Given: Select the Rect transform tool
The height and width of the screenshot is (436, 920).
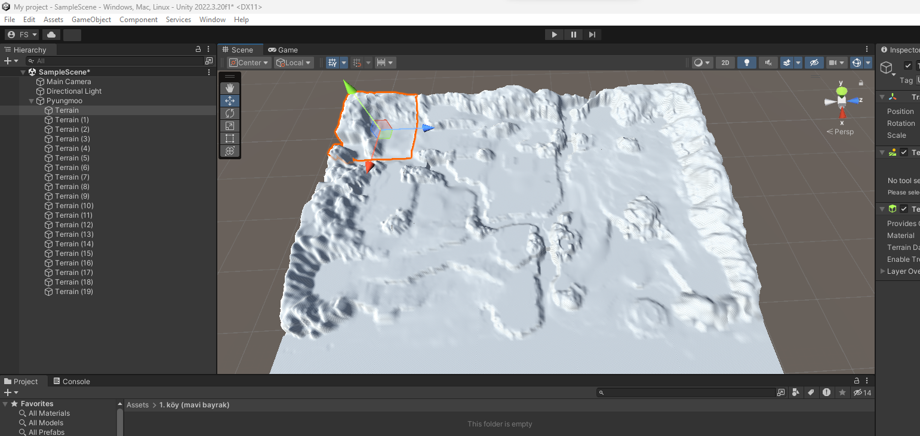Looking at the screenshot, I should (230, 138).
